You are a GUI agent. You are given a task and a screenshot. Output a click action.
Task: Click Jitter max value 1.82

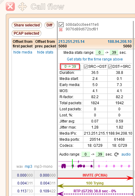(x=119, y=127)
